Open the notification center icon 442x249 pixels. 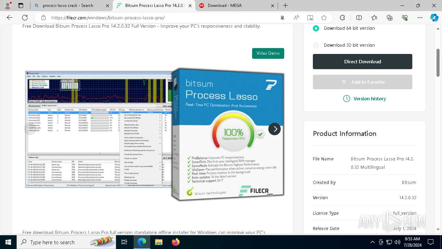(x=430, y=242)
